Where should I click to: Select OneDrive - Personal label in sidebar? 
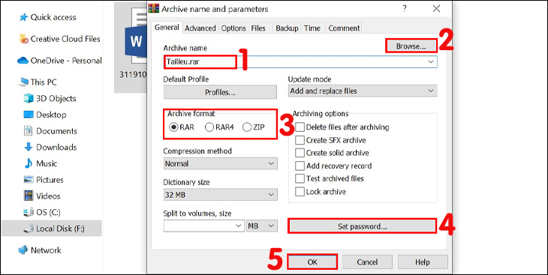click(x=66, y=61)
